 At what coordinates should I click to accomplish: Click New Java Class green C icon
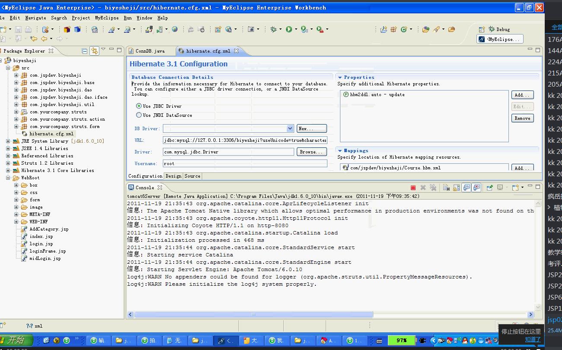coord(403,29)
